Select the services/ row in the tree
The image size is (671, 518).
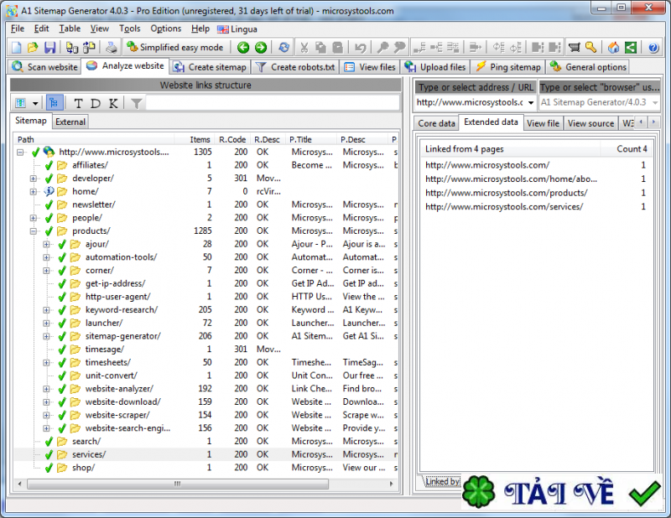point(89,454)
